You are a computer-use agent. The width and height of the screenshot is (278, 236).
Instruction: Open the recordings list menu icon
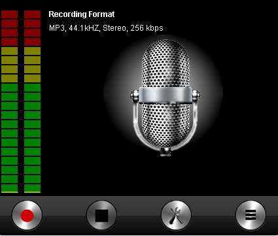[251, 216]
